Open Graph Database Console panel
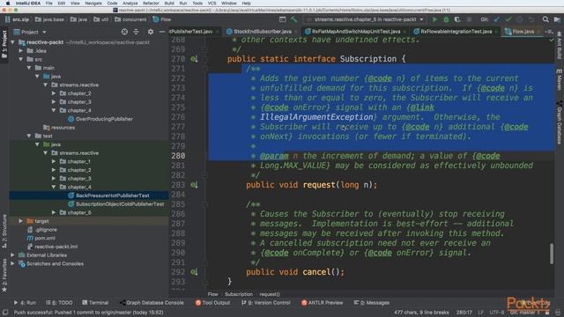 click(x=152, y=303)
